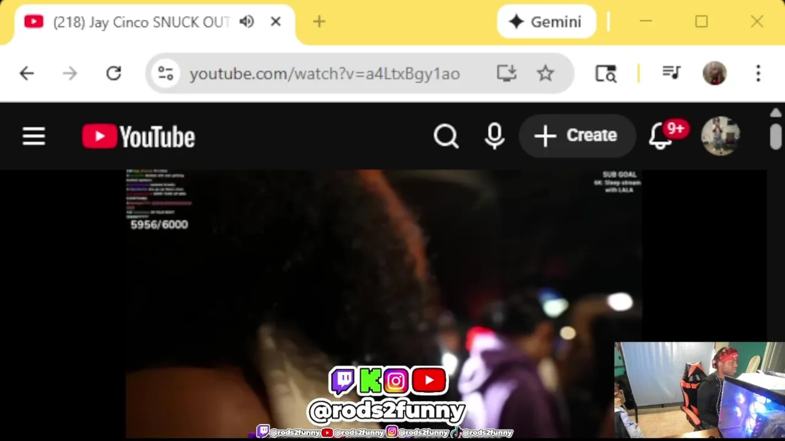Reload the page with refresh icon

[113, 73]
